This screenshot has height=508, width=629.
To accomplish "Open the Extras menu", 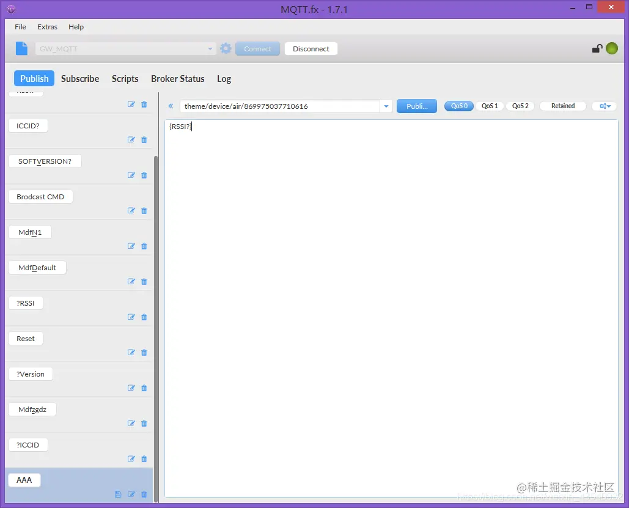I will (x=47, y=27).
